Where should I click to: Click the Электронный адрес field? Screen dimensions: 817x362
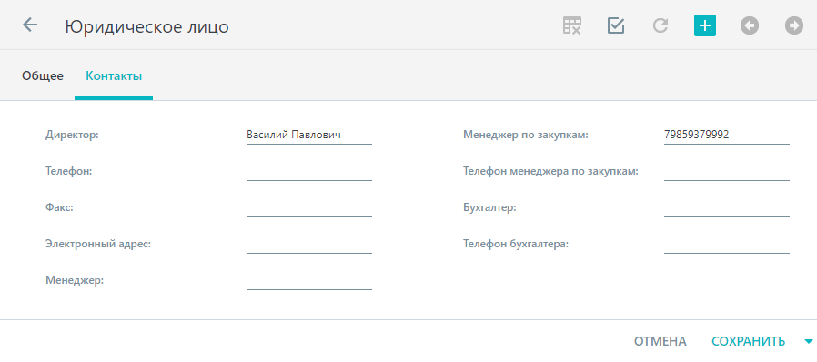pyautogui.click(x=309, y=245)
